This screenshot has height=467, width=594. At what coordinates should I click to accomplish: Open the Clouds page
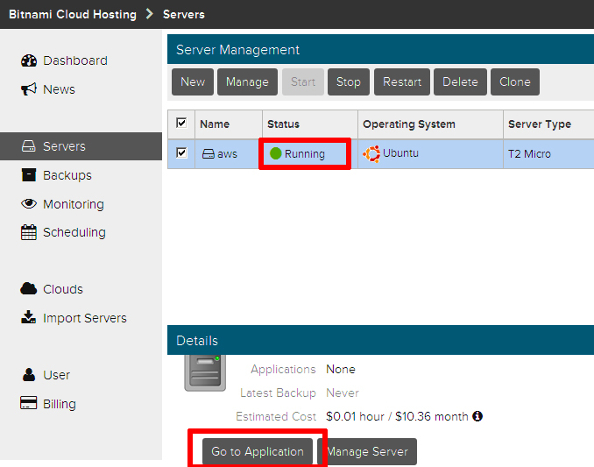coord(63,289)
